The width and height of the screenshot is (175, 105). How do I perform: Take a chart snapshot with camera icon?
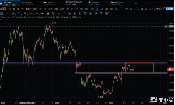tap(131, 9)
